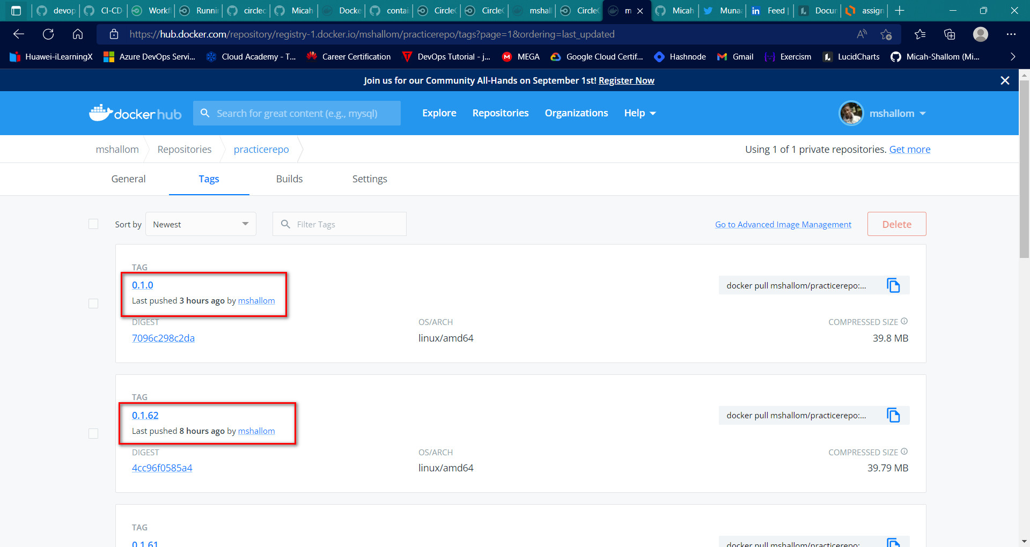
Task: Dismiss the Community All-Hands banner
Action: pos(1005,80)
